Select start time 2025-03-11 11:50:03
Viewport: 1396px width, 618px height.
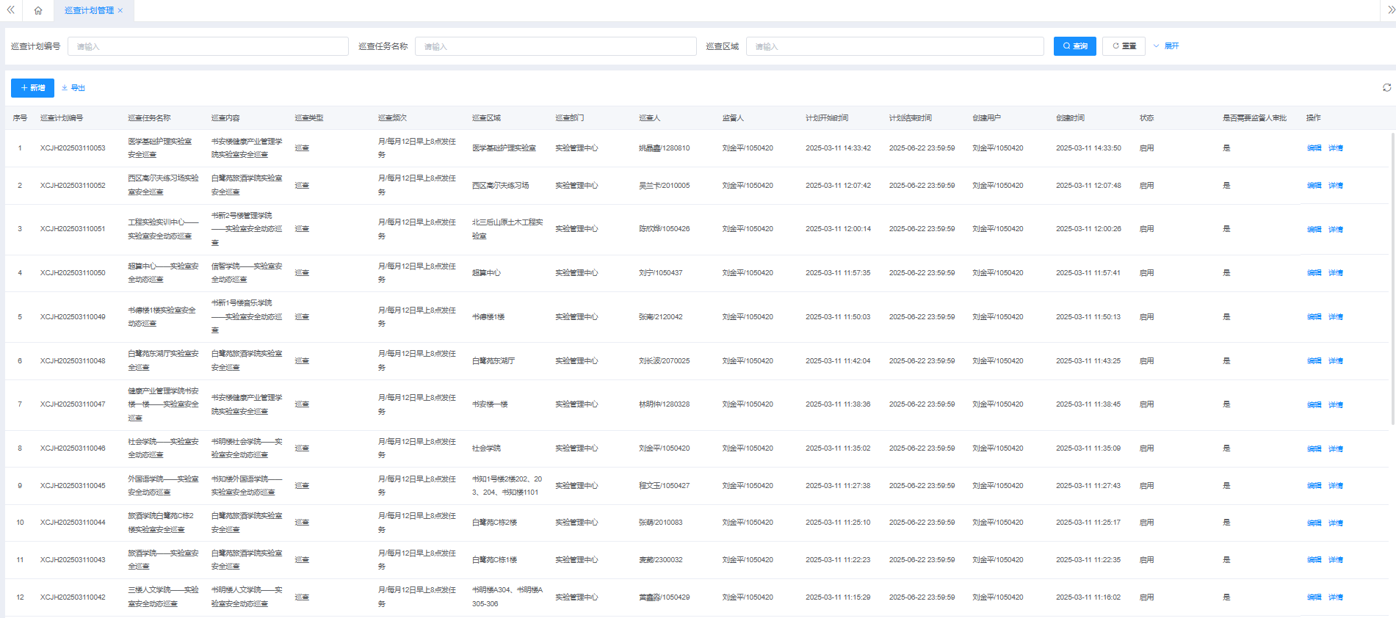[838, 317]
